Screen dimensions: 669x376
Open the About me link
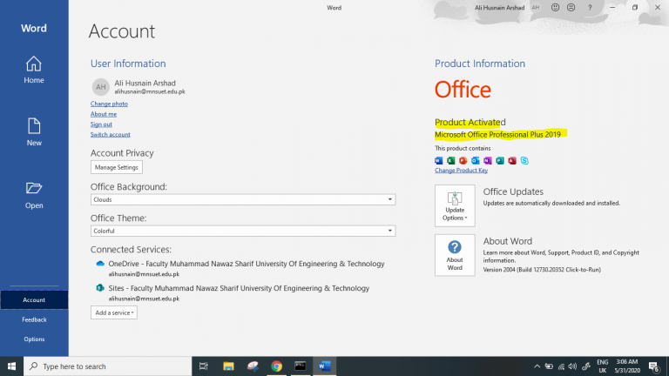click(x=104, y=114)
